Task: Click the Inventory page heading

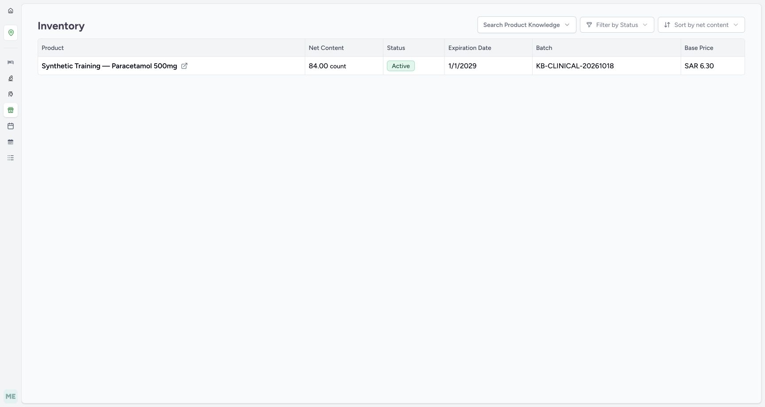Action: coord(61,26)
